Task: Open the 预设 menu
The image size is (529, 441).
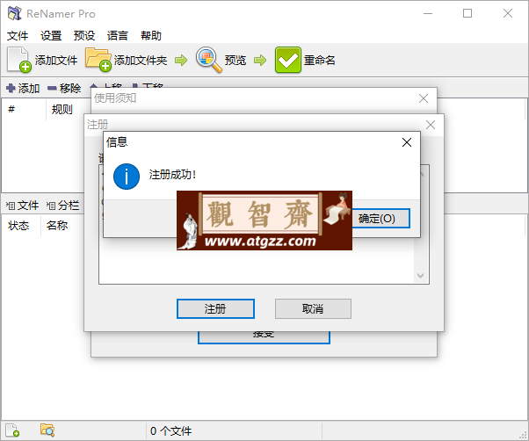Action: (84, 35)
